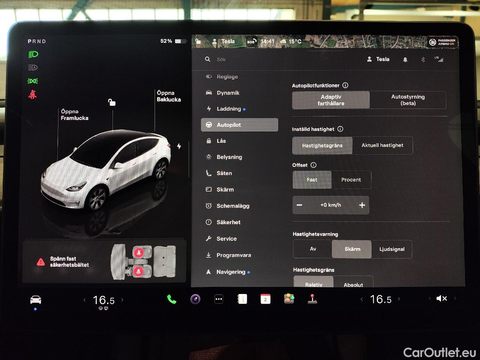Open the car controls icon in dock
The width and height of the screenshot is (480, 360).
click(x=36, y=300)
